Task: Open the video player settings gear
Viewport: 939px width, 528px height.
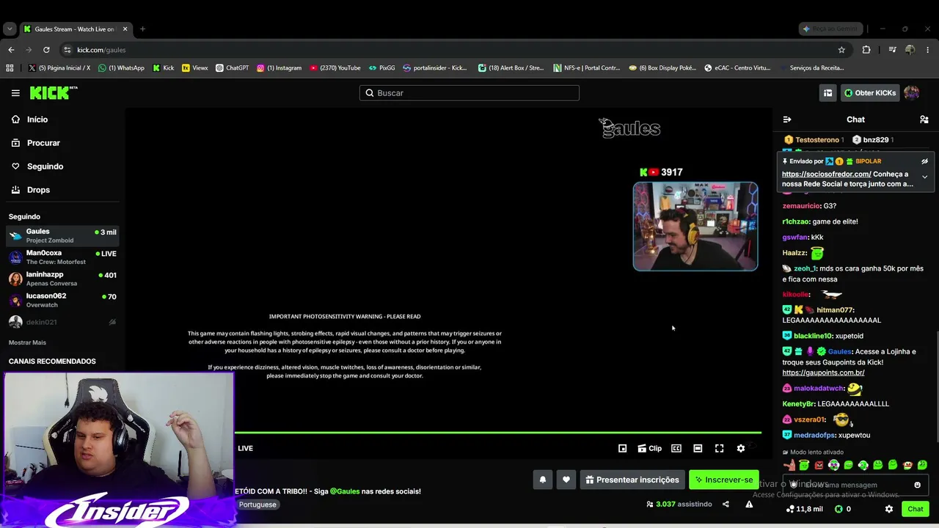Action: click(x=741, y=449)
